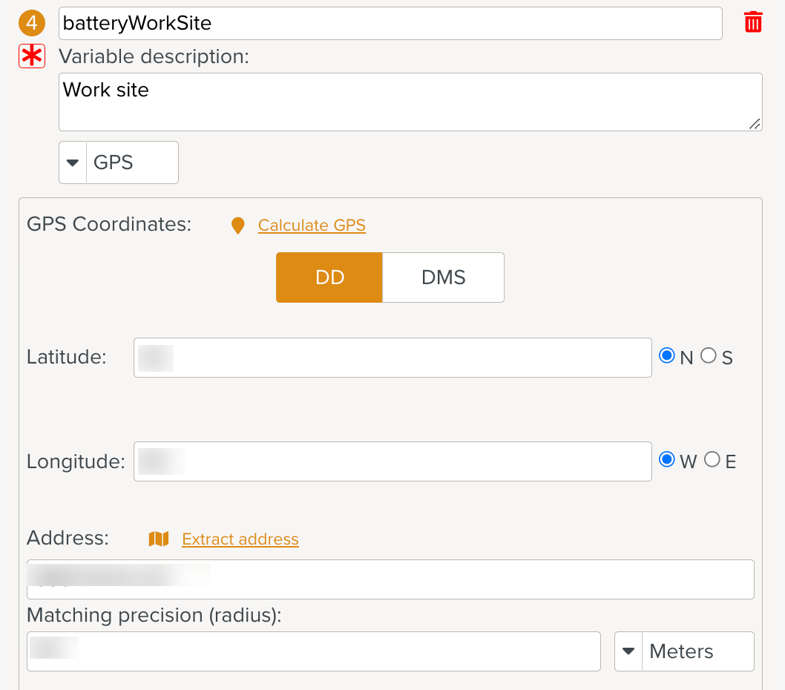Open the GPS variable type dropdown
The height and width of the screenshot is (690, 785).
(x=118, y=162)
